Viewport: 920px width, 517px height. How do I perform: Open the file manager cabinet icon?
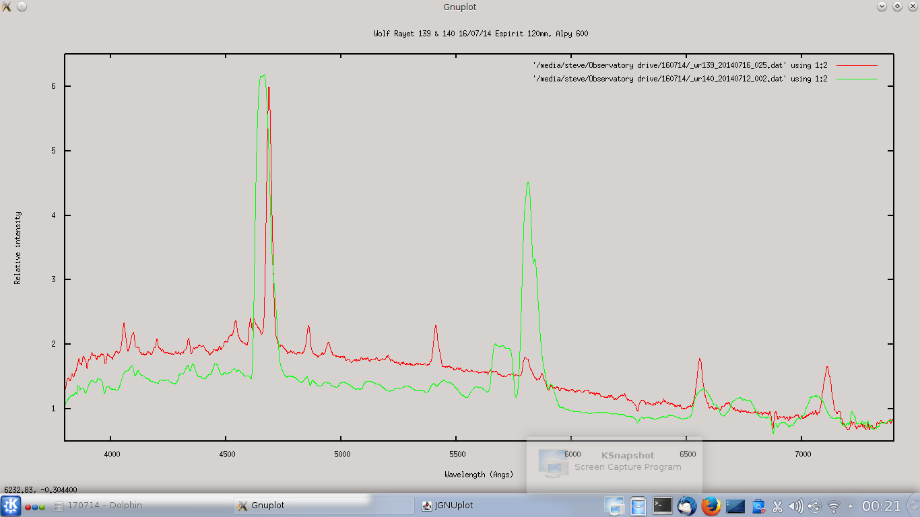click(x=638, y=506)
